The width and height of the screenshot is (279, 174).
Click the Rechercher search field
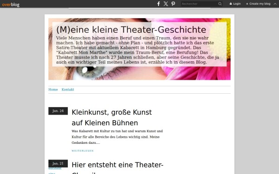click(x=199, y=4)
